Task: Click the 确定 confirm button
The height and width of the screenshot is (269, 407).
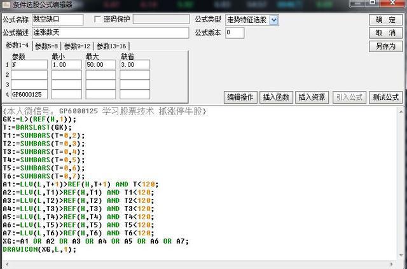Action: 386,20
